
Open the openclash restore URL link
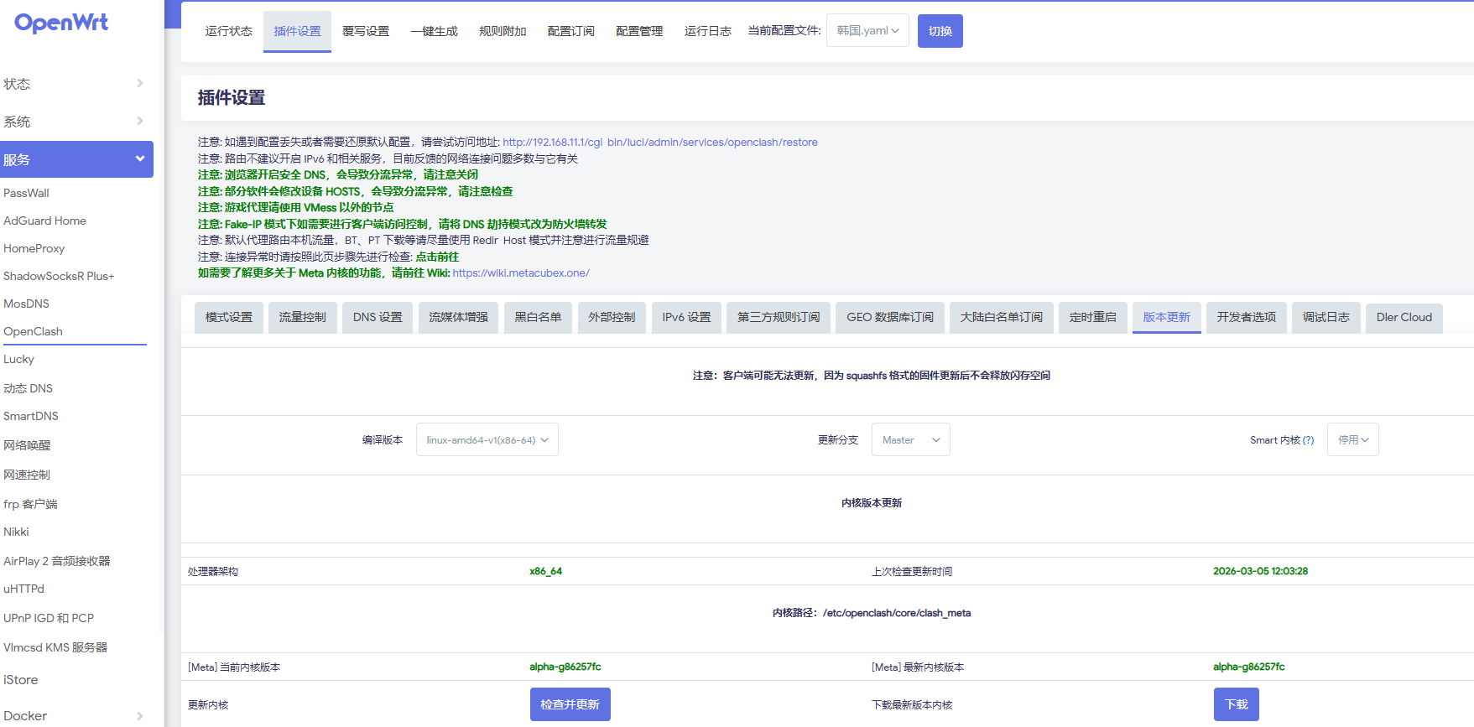pos(660,143)
